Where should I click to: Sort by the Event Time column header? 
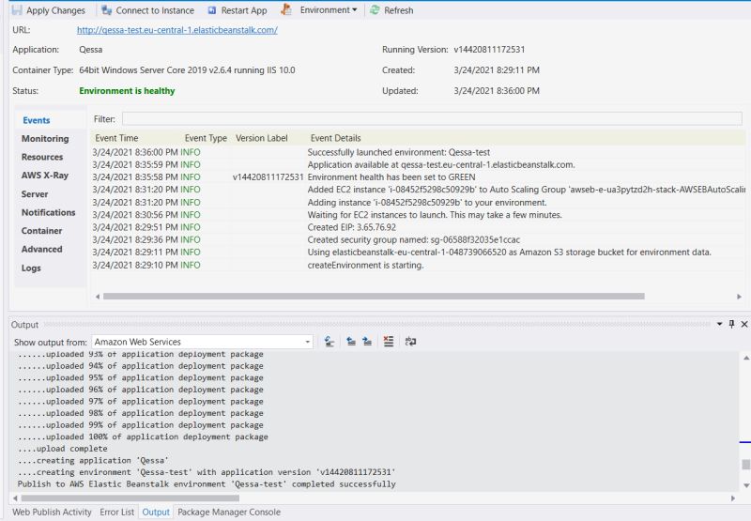[x=116, y=138]
